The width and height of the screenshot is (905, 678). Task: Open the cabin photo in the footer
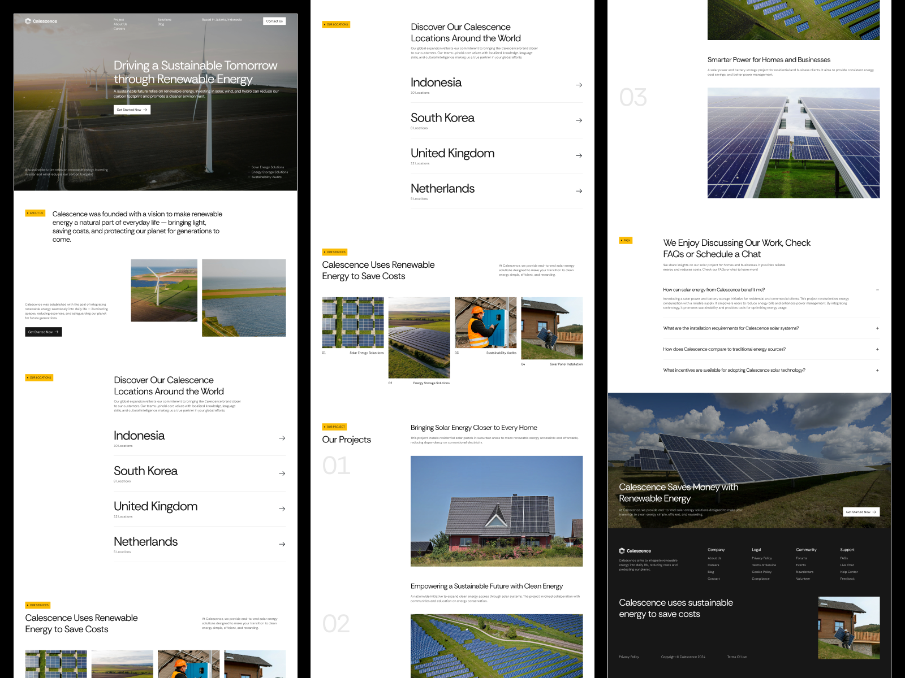[849, 628]
